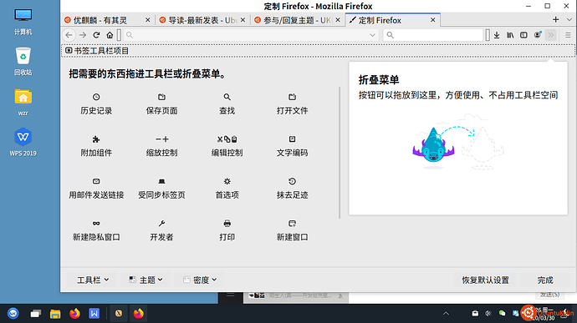Open the 回收站 recycle bin desktop icon

pos(23,62)
